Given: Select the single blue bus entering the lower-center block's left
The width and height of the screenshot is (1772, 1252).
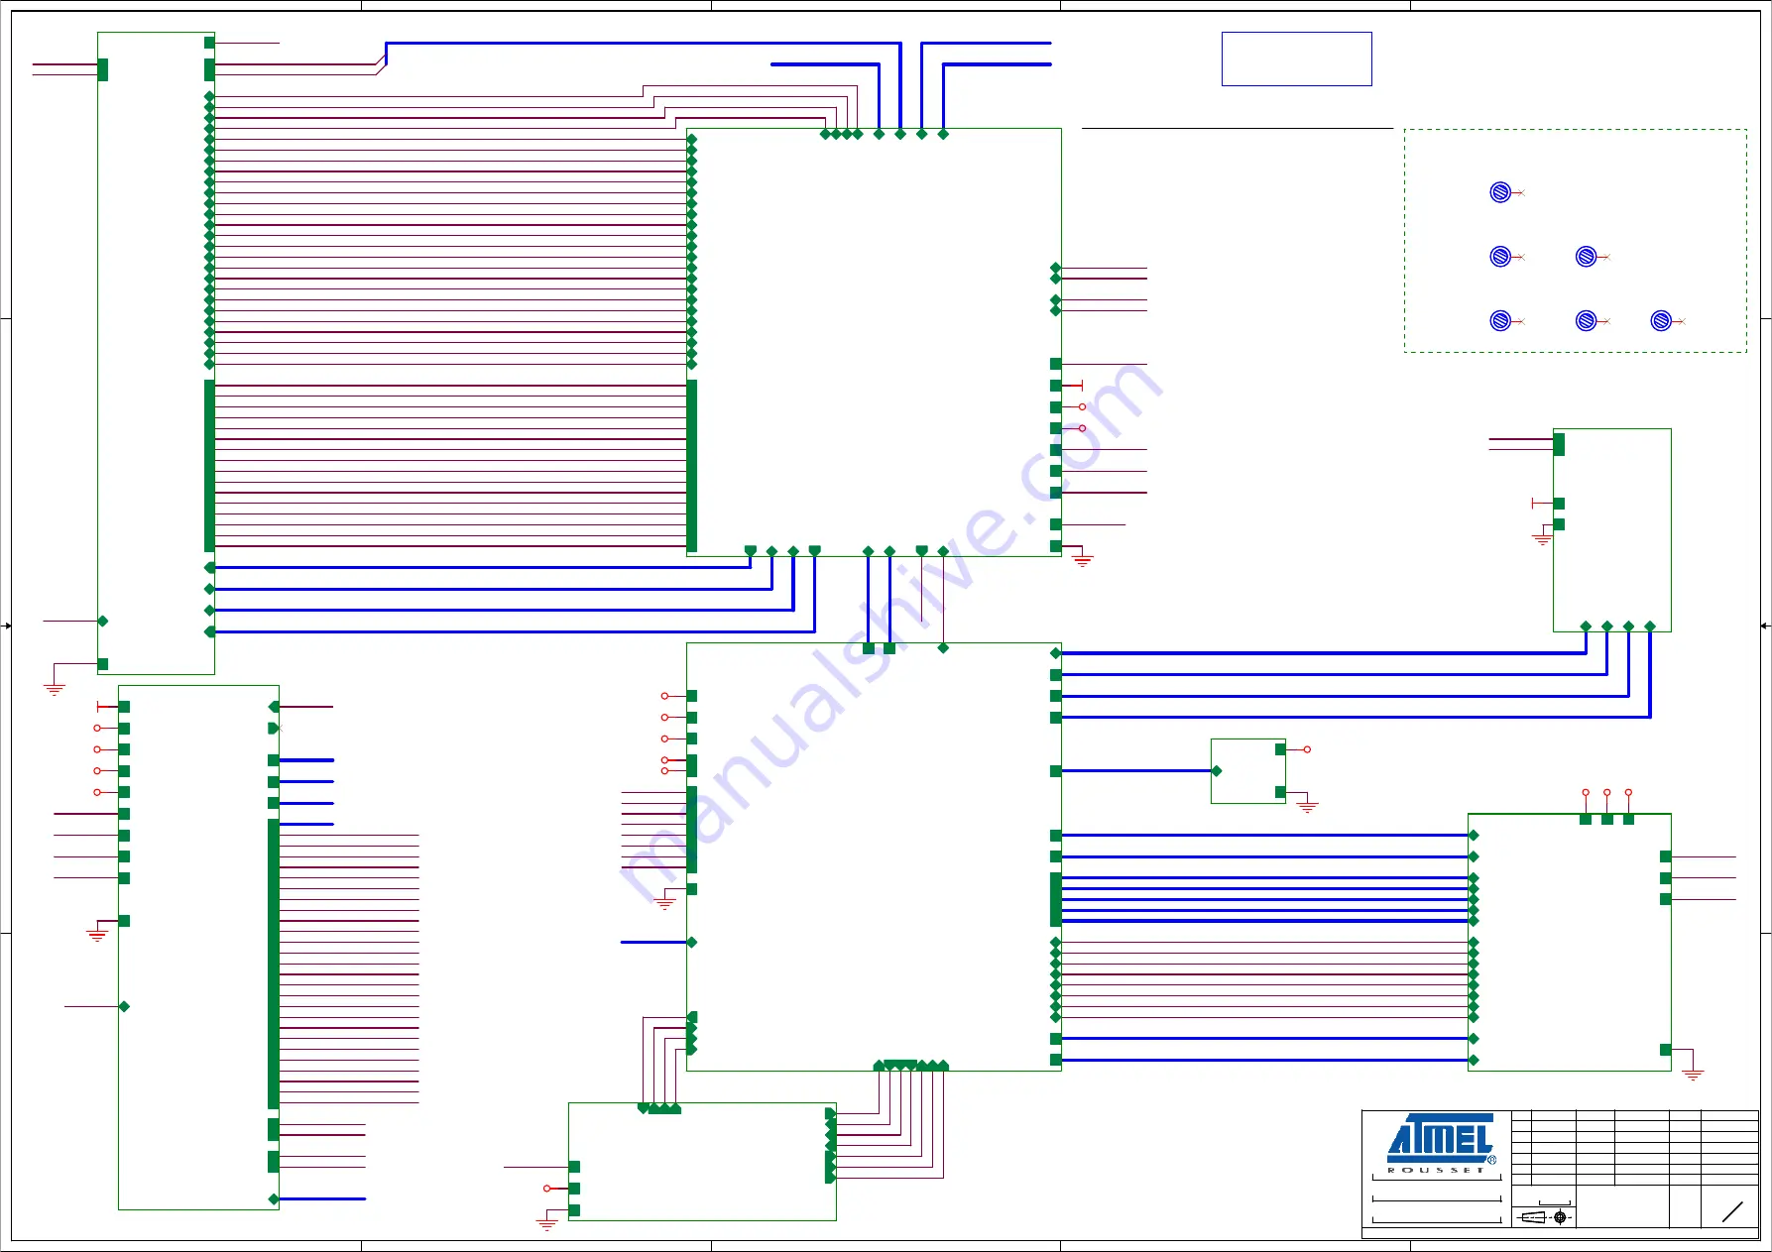Looking at the screenshot, I should [x=653, y=942].
